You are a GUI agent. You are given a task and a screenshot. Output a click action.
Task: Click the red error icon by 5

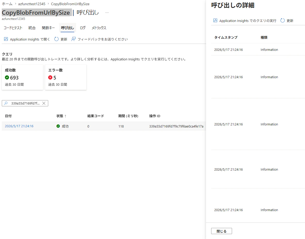pos(50,77)
